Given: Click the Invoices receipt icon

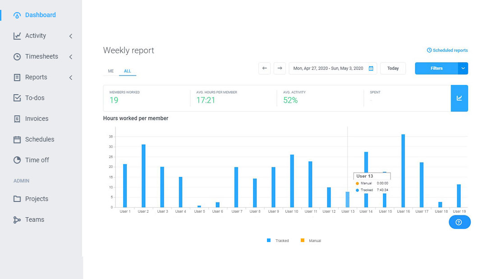Looking at the screenshot, I should coord(17,119).
